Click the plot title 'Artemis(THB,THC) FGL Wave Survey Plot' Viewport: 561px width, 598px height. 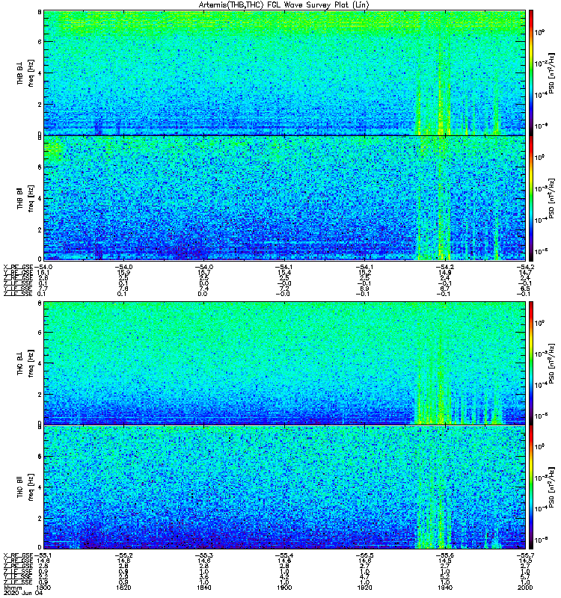pos(284,5)
